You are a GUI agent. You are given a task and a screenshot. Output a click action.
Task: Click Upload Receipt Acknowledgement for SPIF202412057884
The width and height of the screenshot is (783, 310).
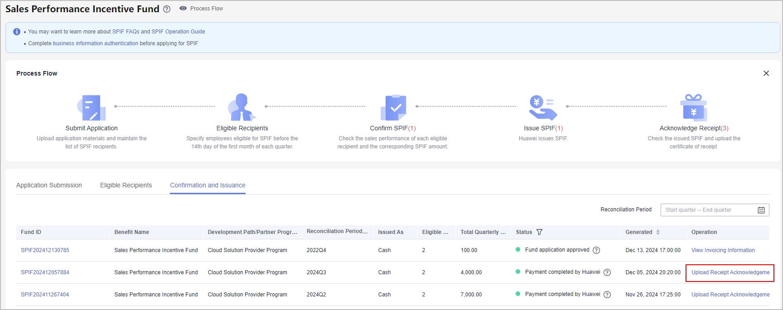coord(730,272)
